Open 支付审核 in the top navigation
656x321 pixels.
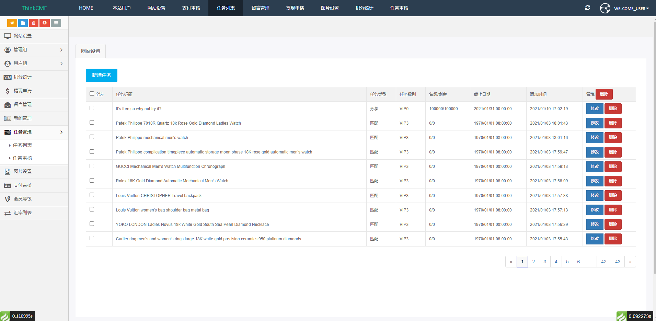[x=191, y=8]
